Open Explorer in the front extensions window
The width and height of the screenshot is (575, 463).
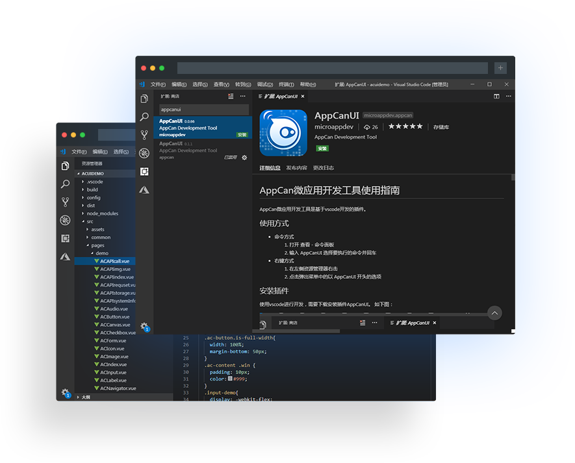point(144,99)
